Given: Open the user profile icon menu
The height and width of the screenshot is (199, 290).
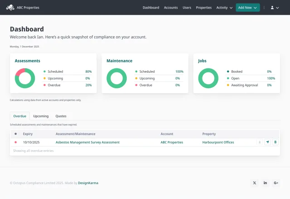Looking at the screenshot, I should coord(272,8).
